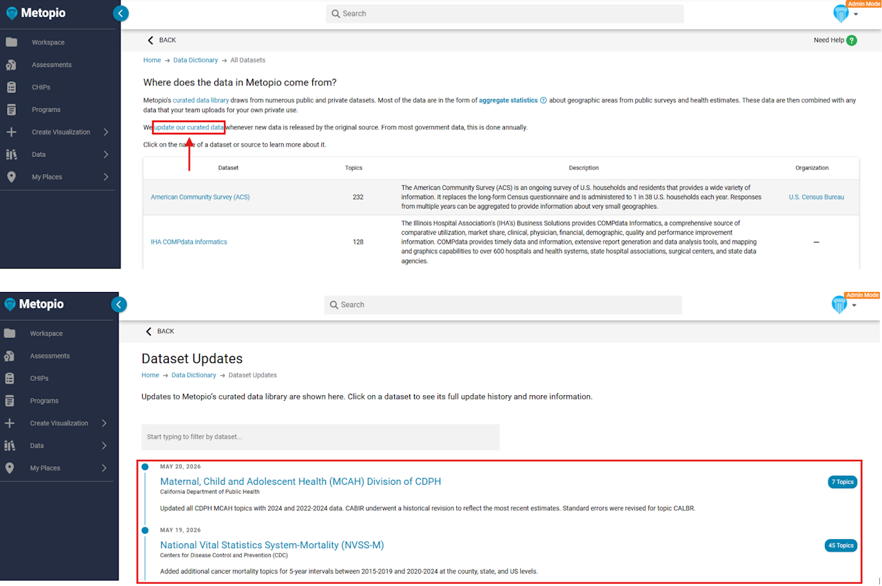Image resolution: width=882 pixels, height=586 pixels.
Task: Open the U.S. Census Bureau organization link
Action: click(817, 197)
